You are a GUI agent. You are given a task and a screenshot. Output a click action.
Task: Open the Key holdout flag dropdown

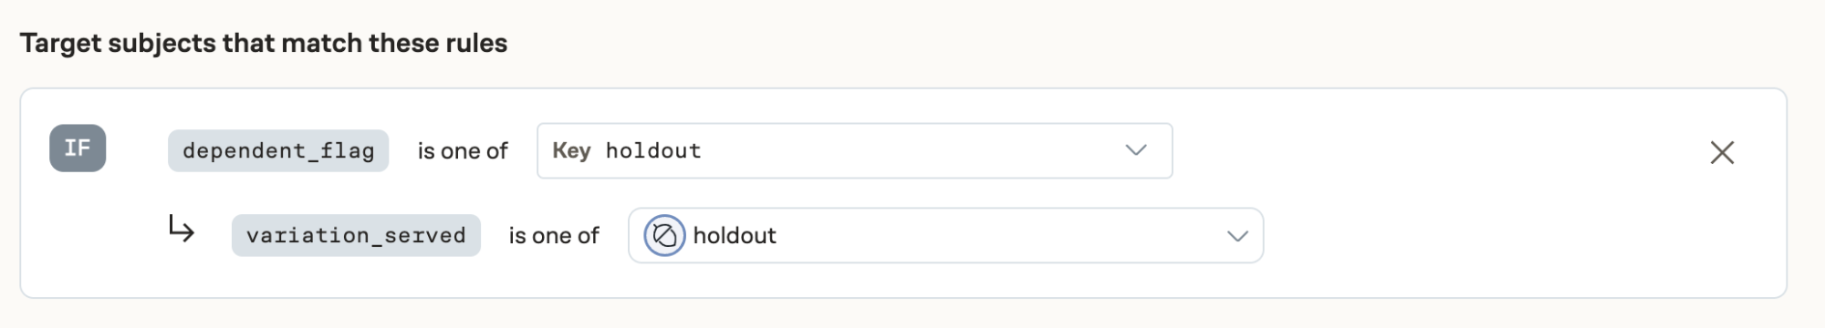(854, 151)
